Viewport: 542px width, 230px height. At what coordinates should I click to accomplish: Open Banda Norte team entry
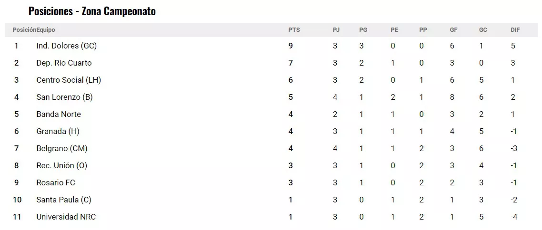coord(59,115)
